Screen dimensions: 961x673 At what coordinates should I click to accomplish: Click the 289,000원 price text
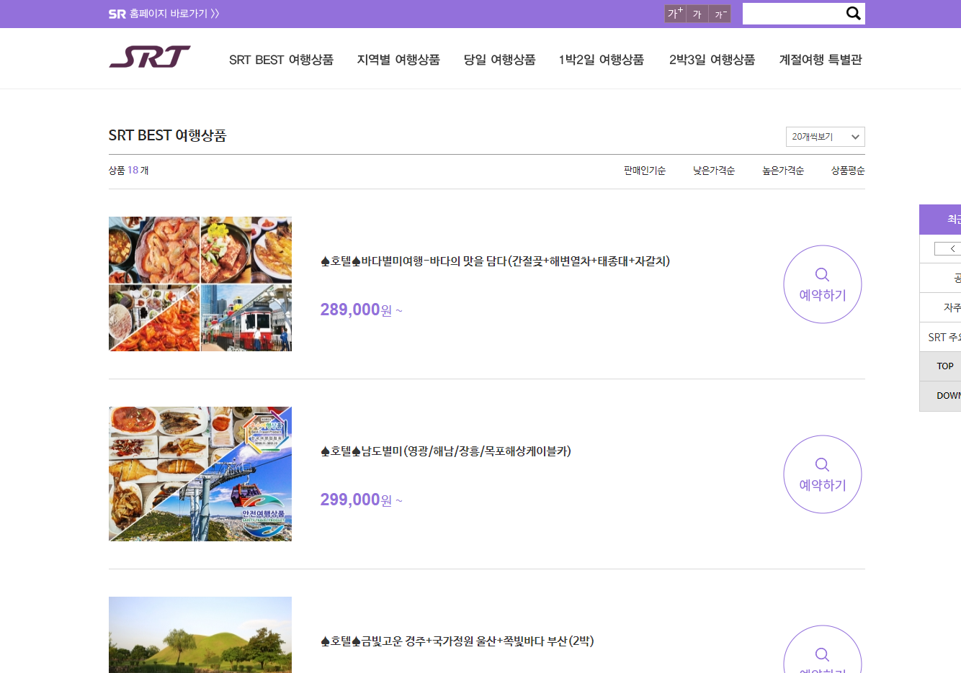click(361, 310)
